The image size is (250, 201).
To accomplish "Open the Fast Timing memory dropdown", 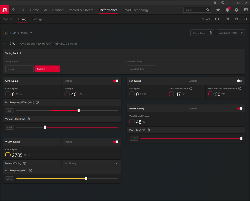I will pyautogui.click(x=91, y=163).
